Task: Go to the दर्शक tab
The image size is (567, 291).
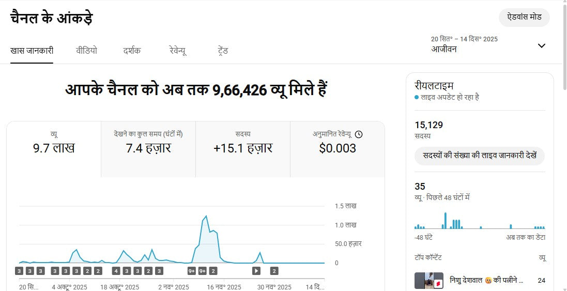Action: pyautogui.click(x=132, y=51)
